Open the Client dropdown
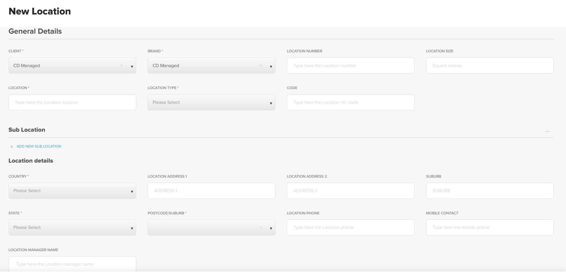Viewport: 566px width, 279px height. pyautogui.click(x=132, y=66)
